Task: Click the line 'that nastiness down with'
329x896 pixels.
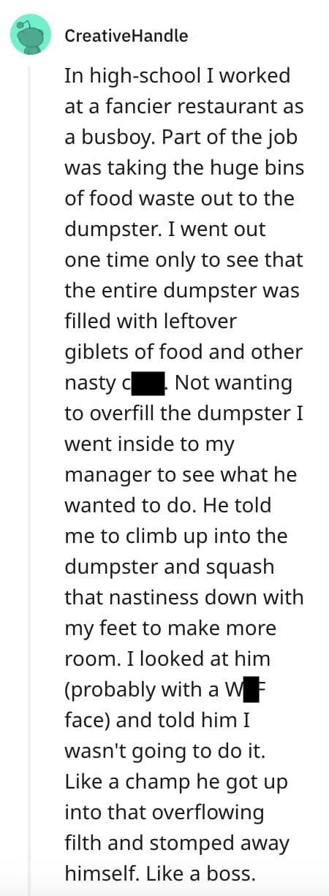Action: click(184, 597)
